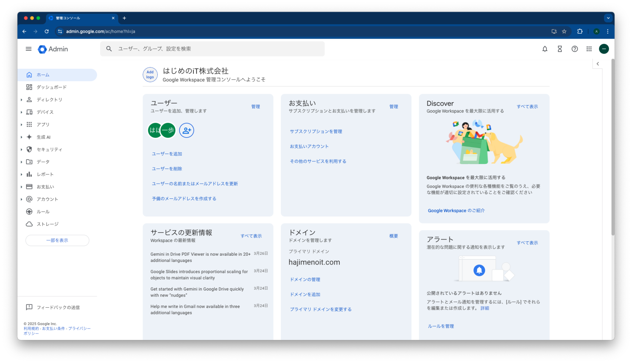Open the tasks hourglass icon
The image size is (632, 363).
(x=560, y=49)
